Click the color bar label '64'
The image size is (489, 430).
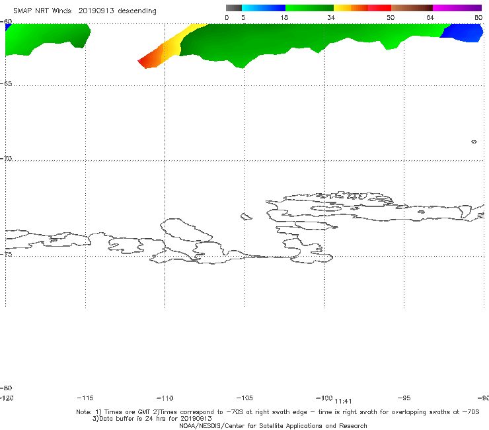coord(430,17)
